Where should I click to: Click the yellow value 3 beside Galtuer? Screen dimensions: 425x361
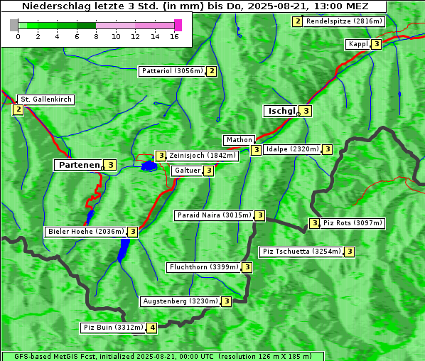coord(208,171)
